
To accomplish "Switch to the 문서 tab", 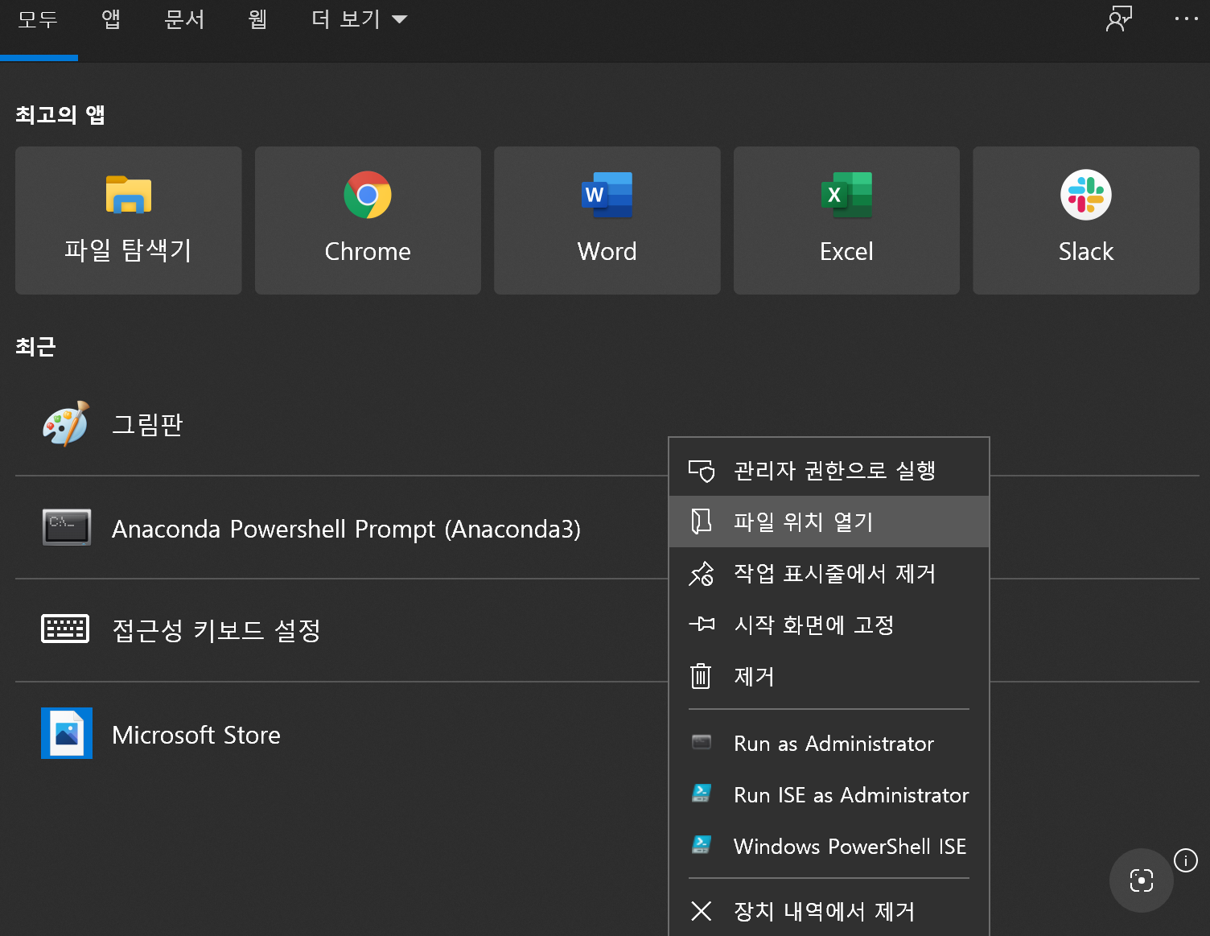I will 184,19.
